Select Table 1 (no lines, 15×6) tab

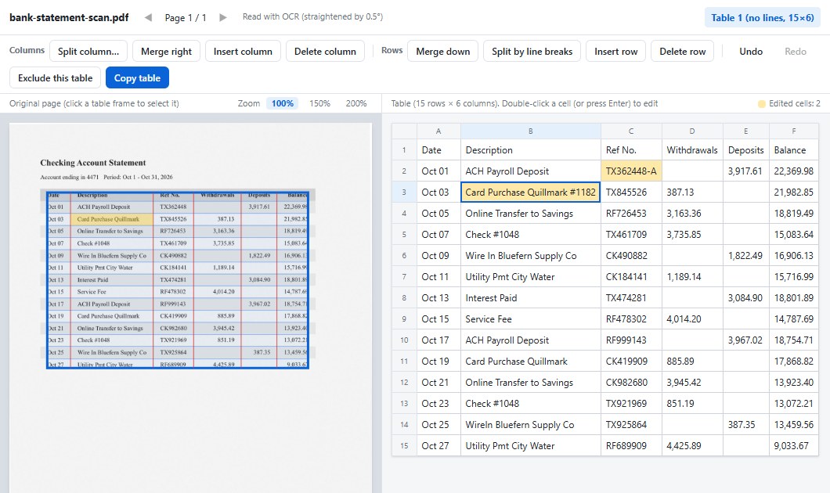coord(762,17)
